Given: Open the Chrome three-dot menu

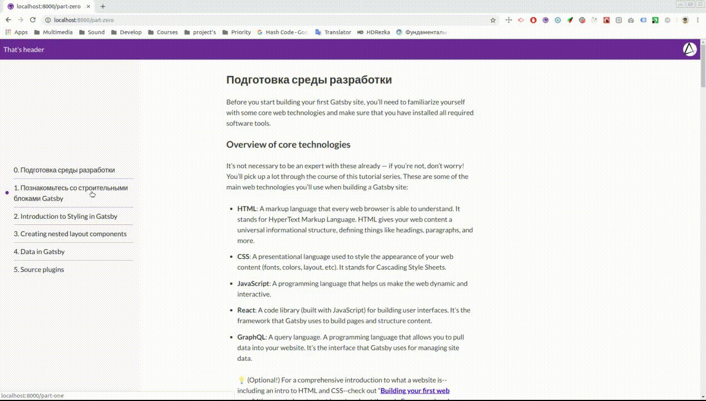Looking at the screenshot, I should (698, 20).
